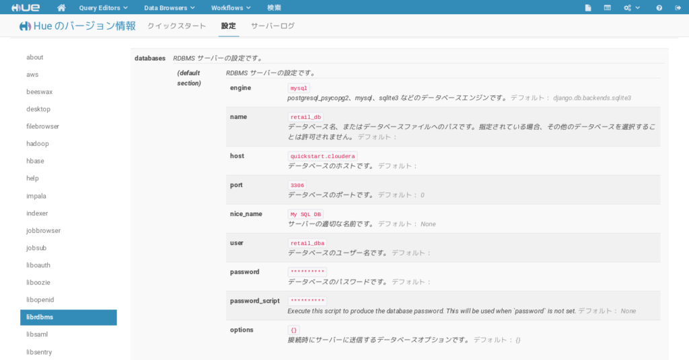Open the table browser icon in top bar
The width and height of the screenshot is (689, 360).
click(x=608, y=7)
